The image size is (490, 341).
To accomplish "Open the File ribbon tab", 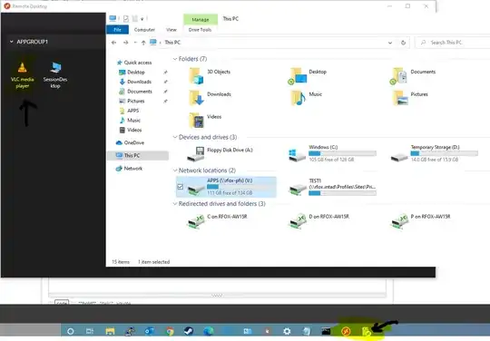I will point(117,30).
